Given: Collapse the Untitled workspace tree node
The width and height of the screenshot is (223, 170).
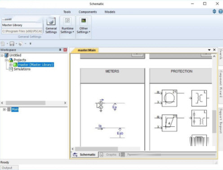Looking at the screenshot, I should pyautogui.click(x=2, y=55).
